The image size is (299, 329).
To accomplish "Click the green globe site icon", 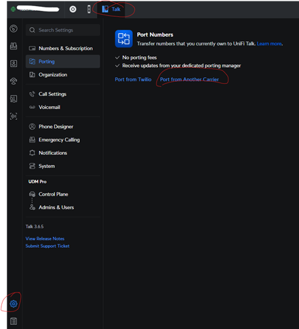I will (x=13, y=9).
